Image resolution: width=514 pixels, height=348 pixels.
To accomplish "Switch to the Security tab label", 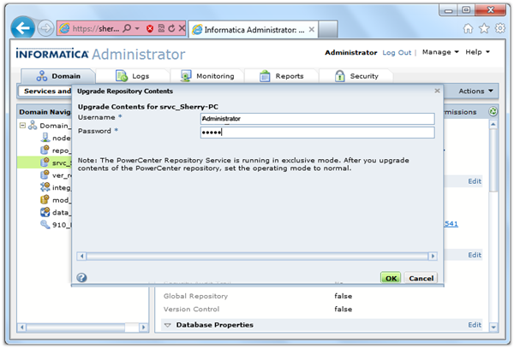I will [364, 76].
